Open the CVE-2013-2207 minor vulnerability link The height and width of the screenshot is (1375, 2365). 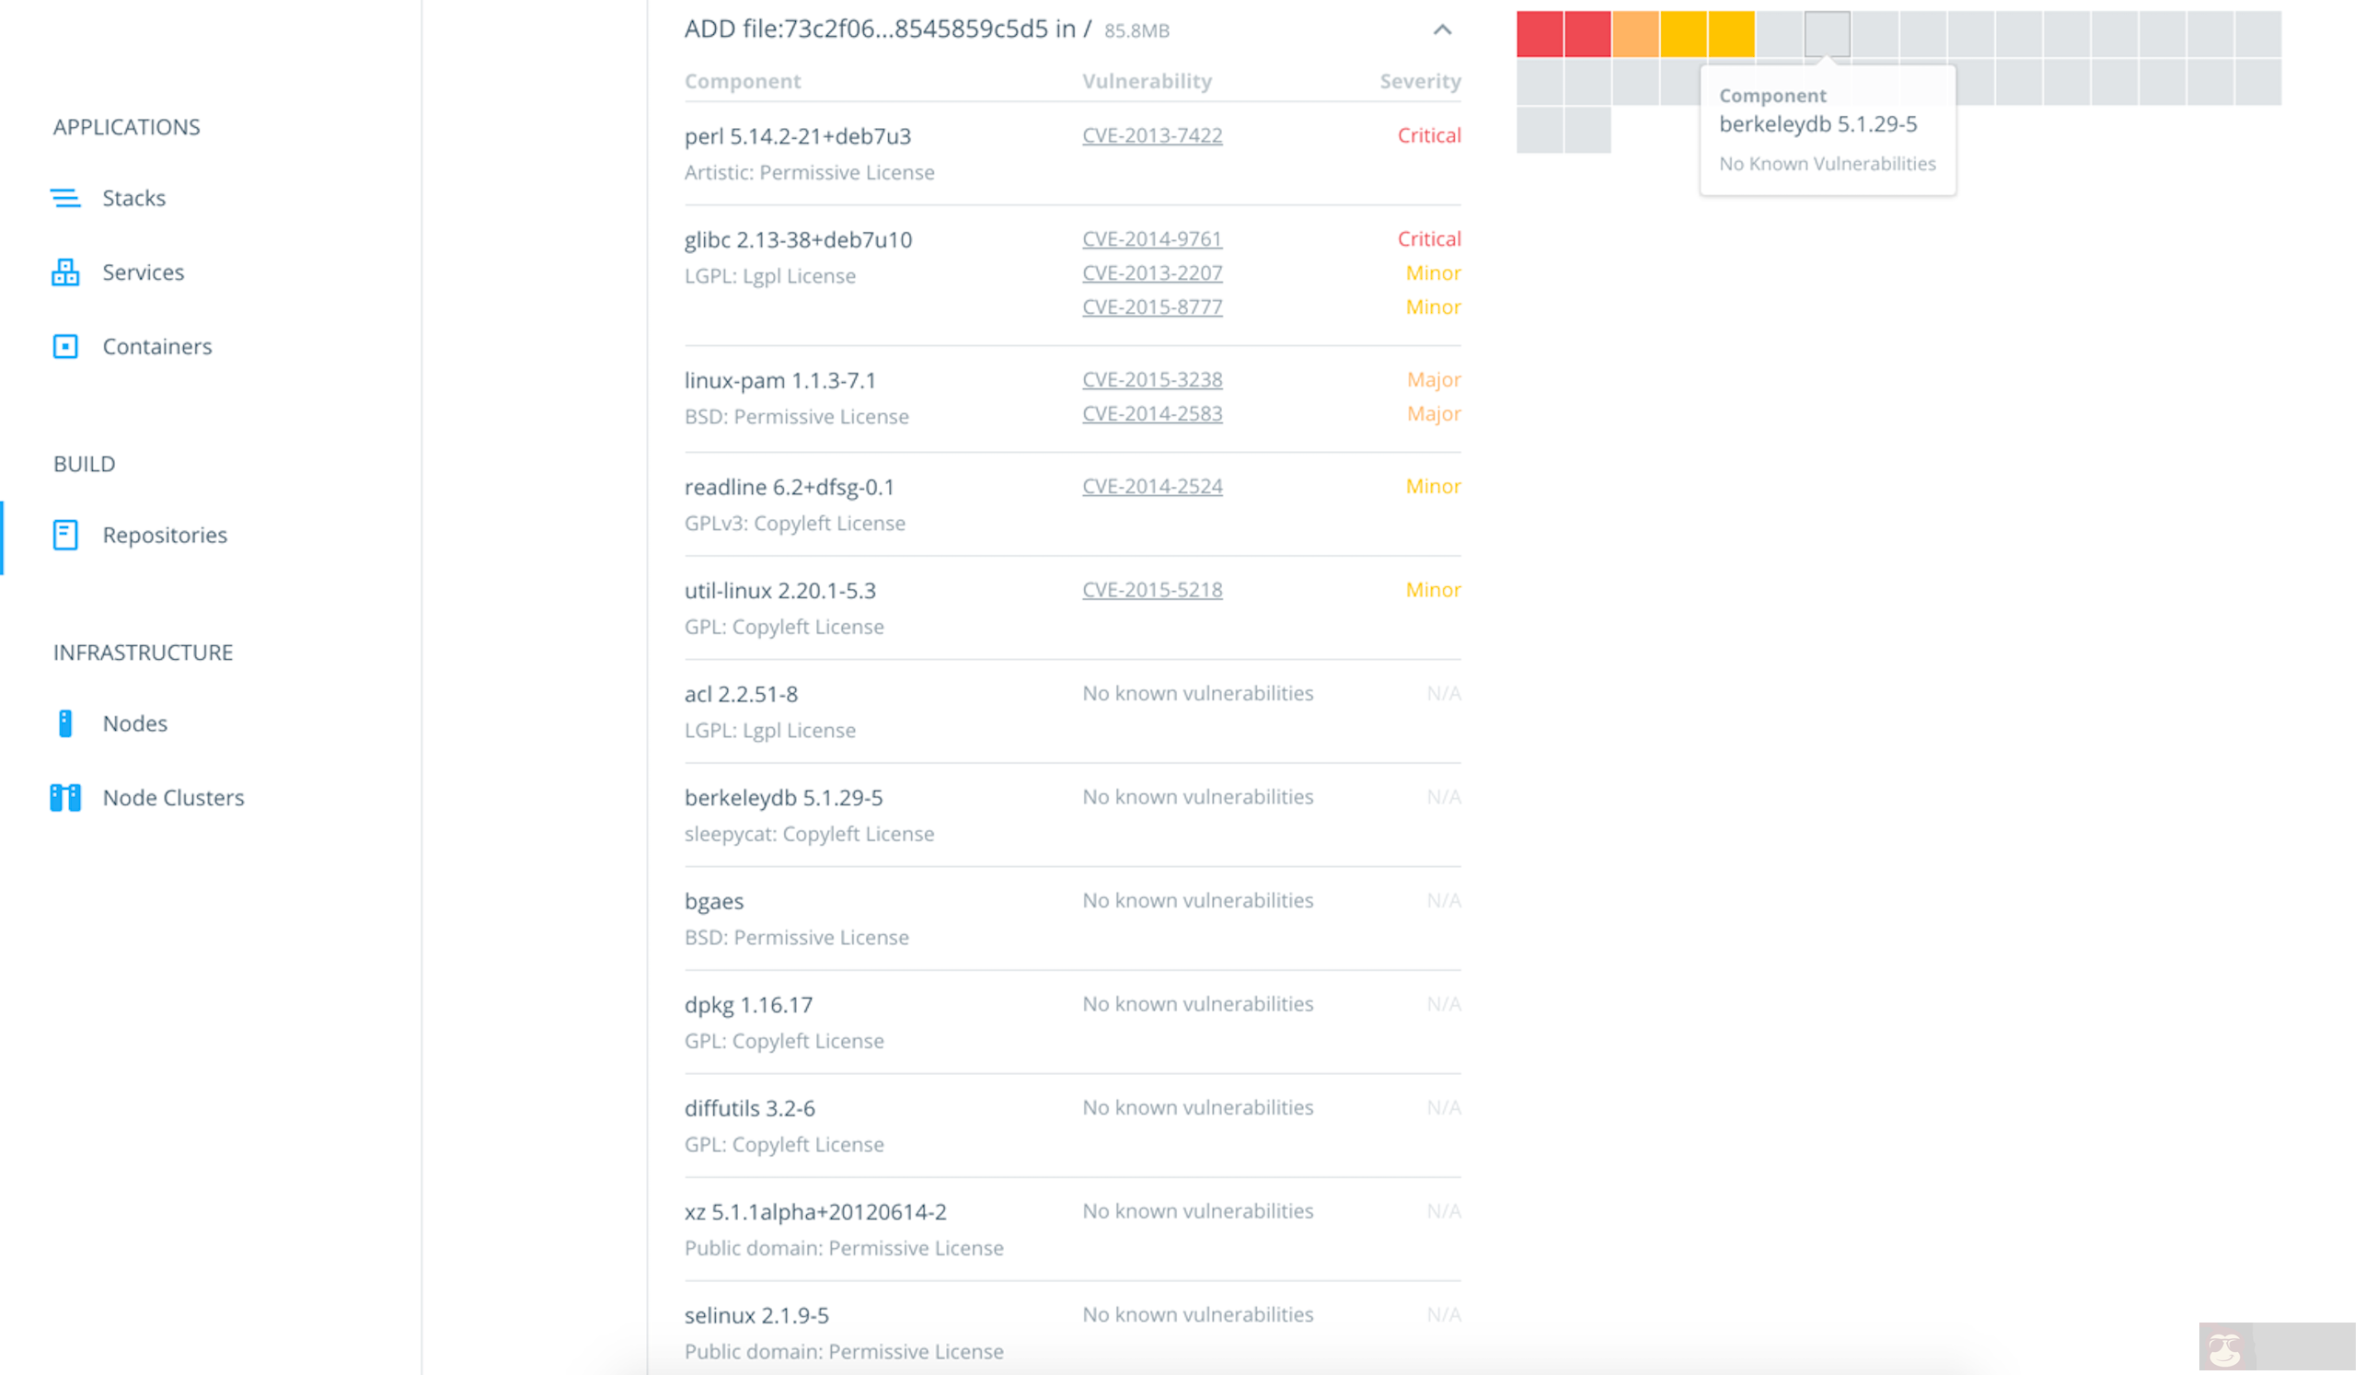1152,272
